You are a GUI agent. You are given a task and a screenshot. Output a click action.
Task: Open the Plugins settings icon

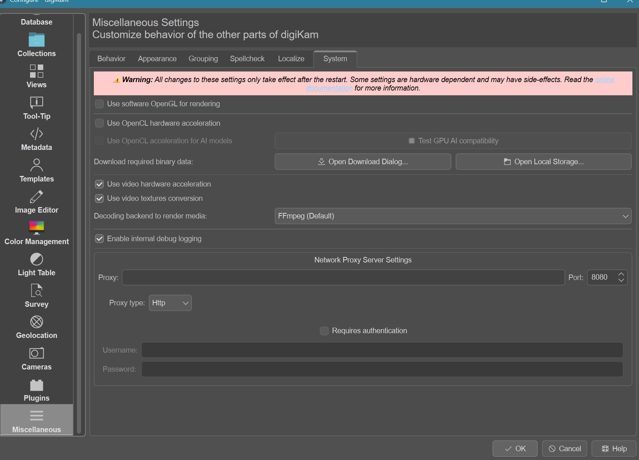[x=36, y=385]
